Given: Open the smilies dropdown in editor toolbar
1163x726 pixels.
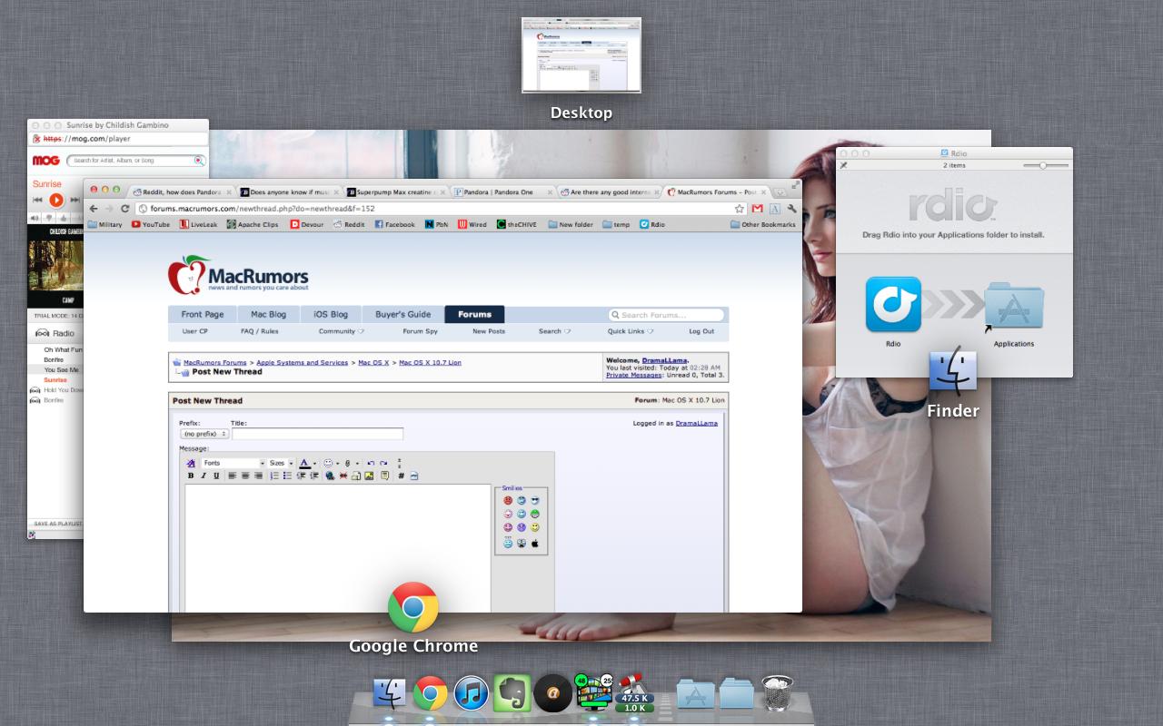Looking at the screenshot, I should (x=338, y=463).
